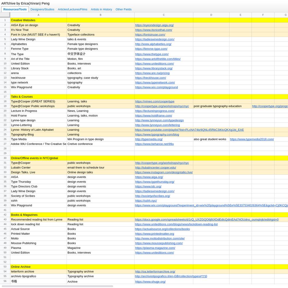The image size is (288, 288).
Task: Open the typography.com/blog link
Action: [x=157, y=134]
